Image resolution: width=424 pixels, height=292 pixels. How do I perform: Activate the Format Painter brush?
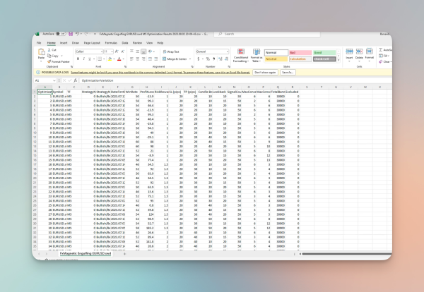49,61
